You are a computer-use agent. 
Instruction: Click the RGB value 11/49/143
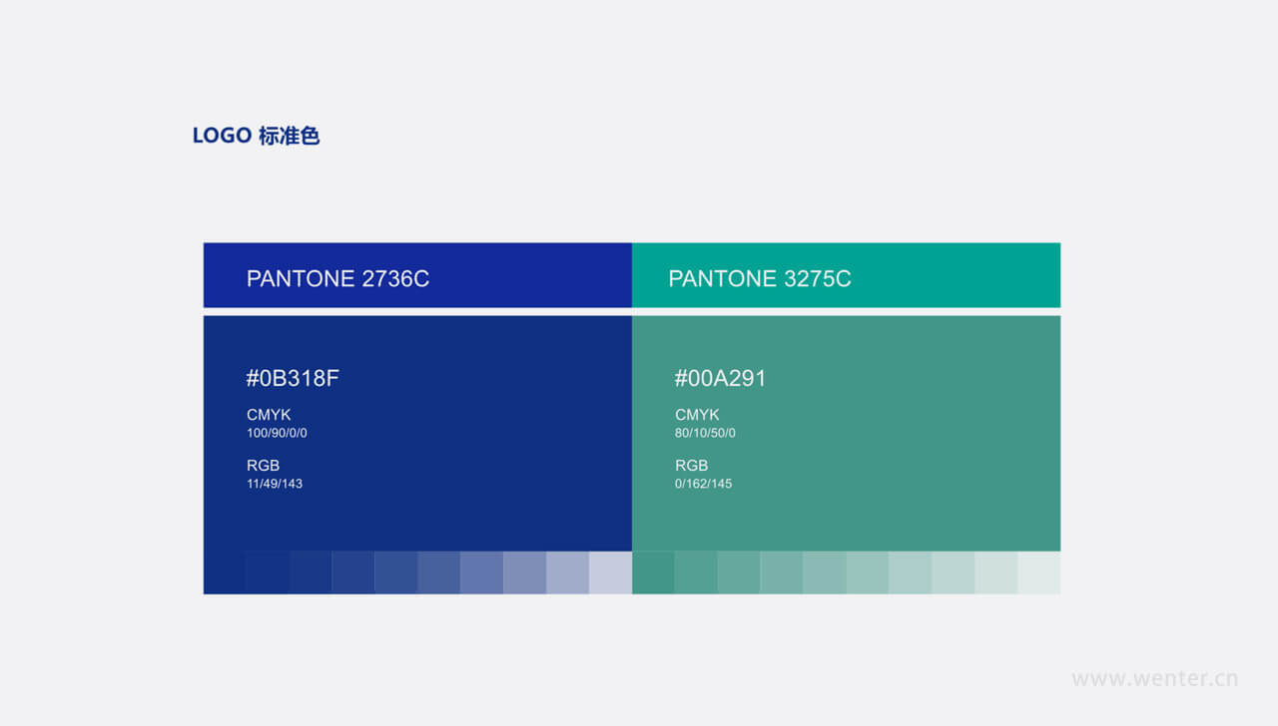pos(275,484)
